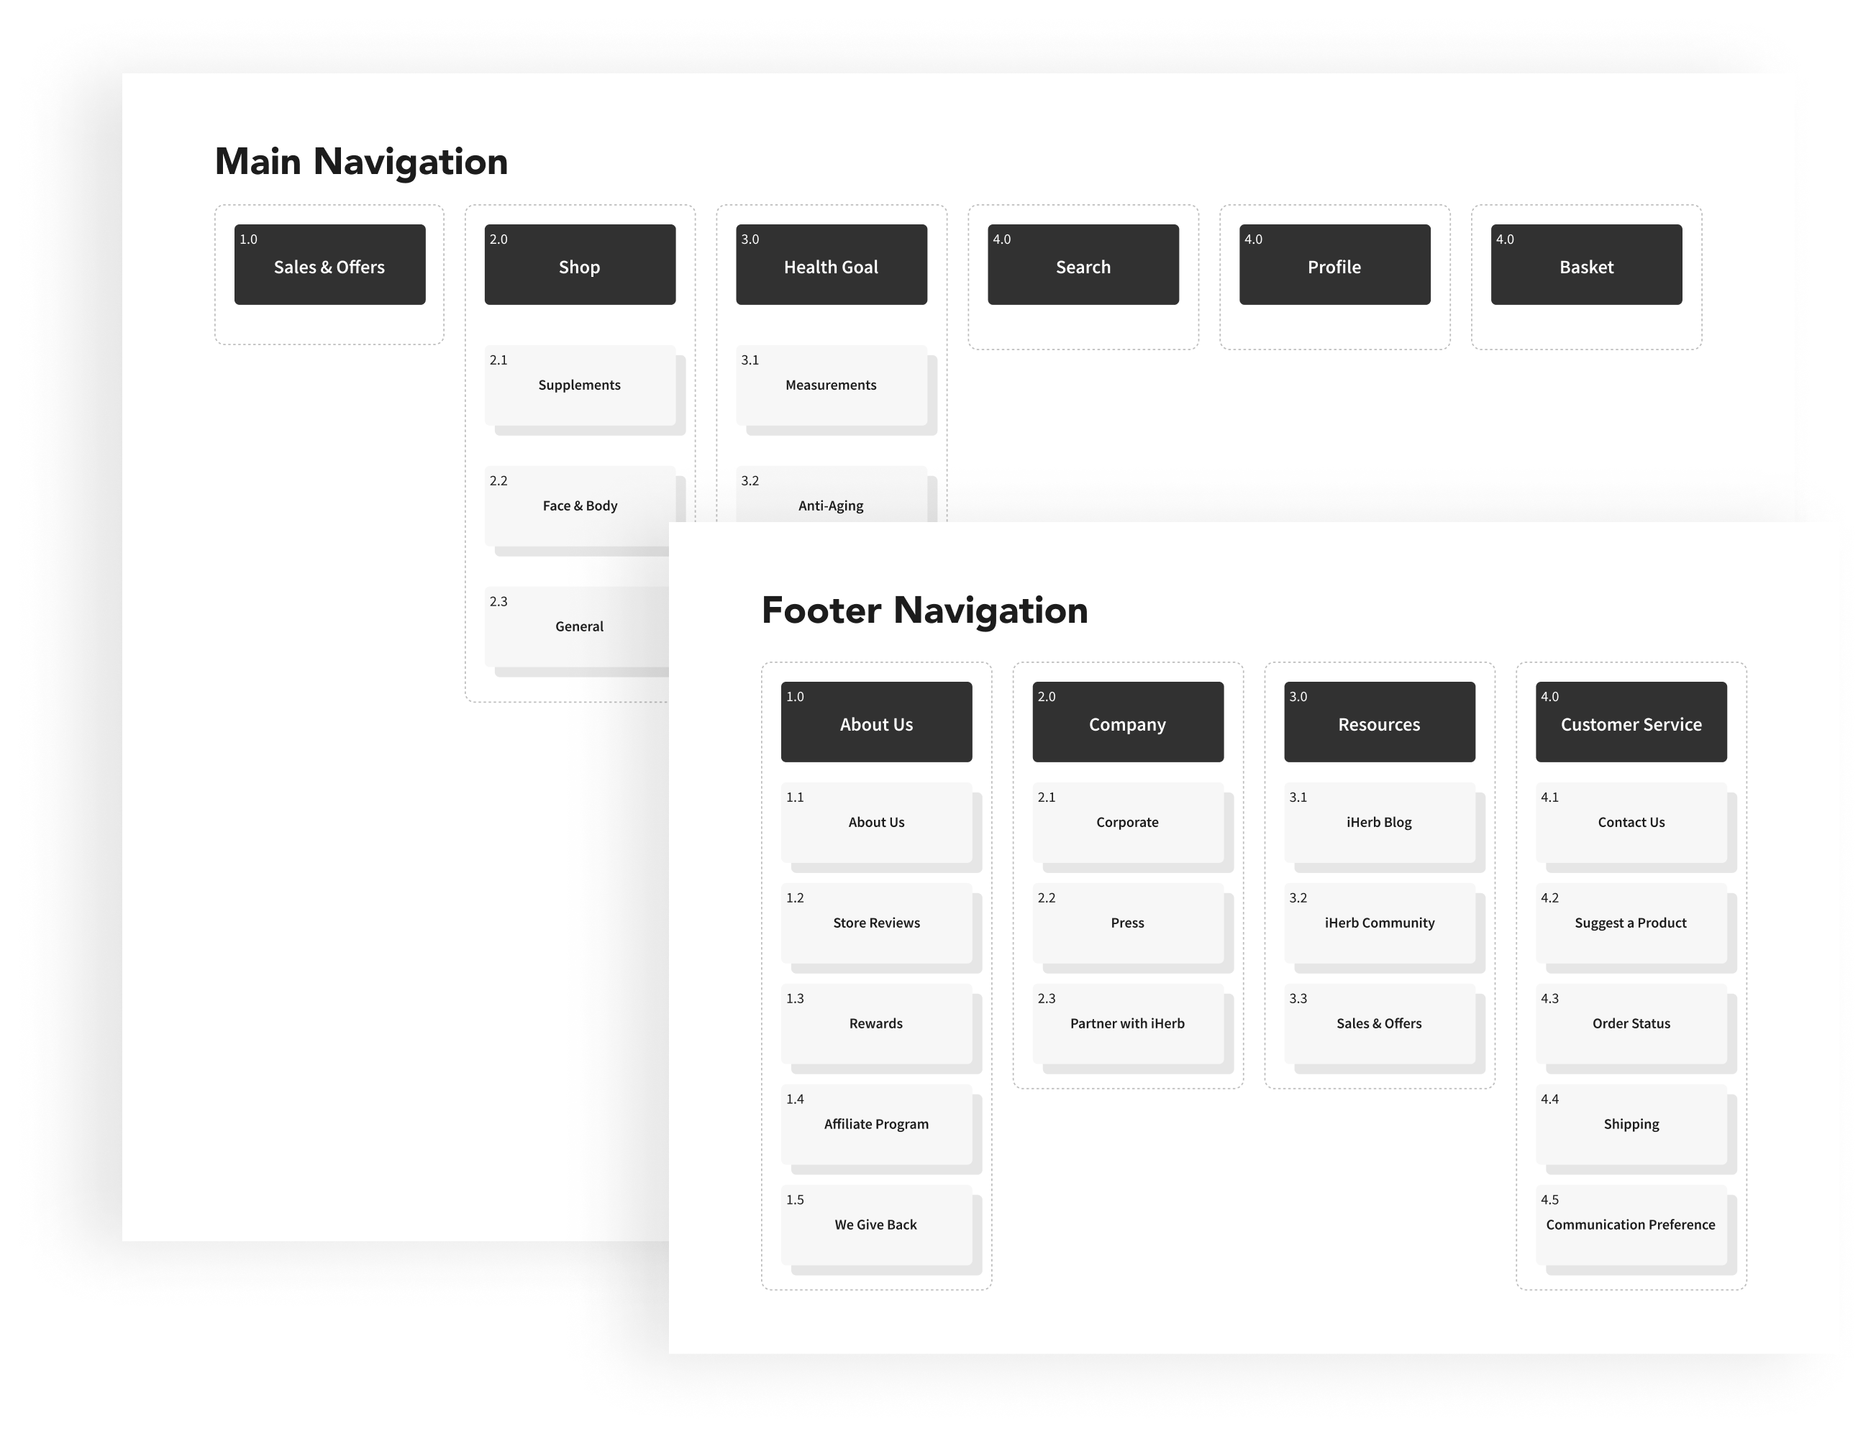Click the Partner with iHerb item
Screen dimensions: 1876x1439
[1127, 1023]
